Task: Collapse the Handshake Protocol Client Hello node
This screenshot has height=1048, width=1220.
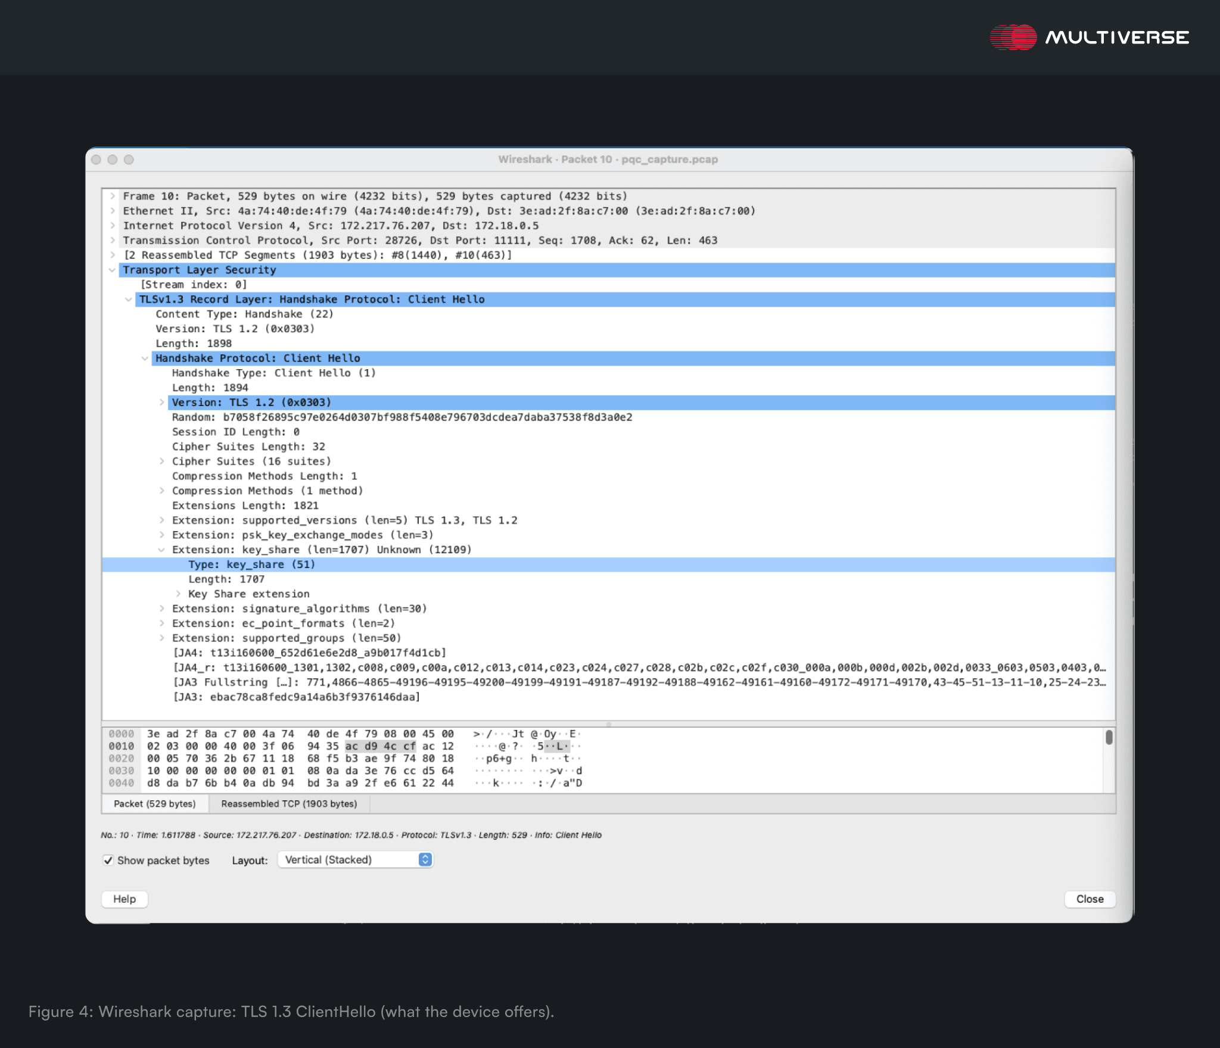Action: [145, 358]
